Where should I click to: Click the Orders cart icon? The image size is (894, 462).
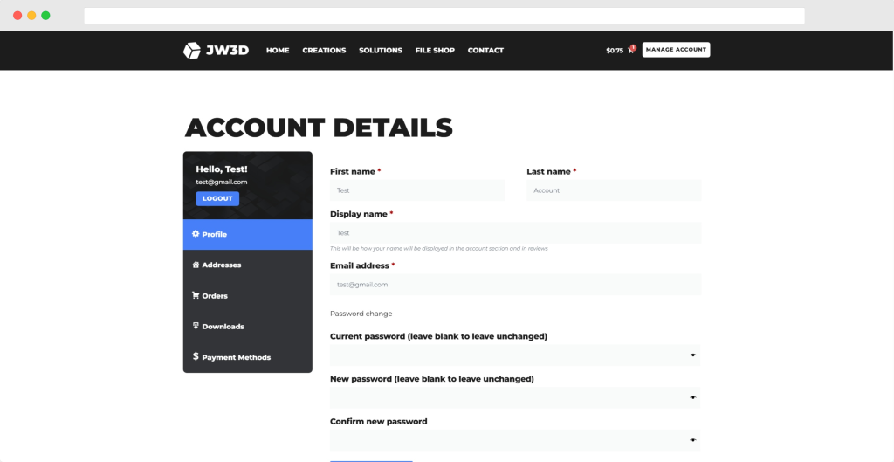tap(196, 295)
